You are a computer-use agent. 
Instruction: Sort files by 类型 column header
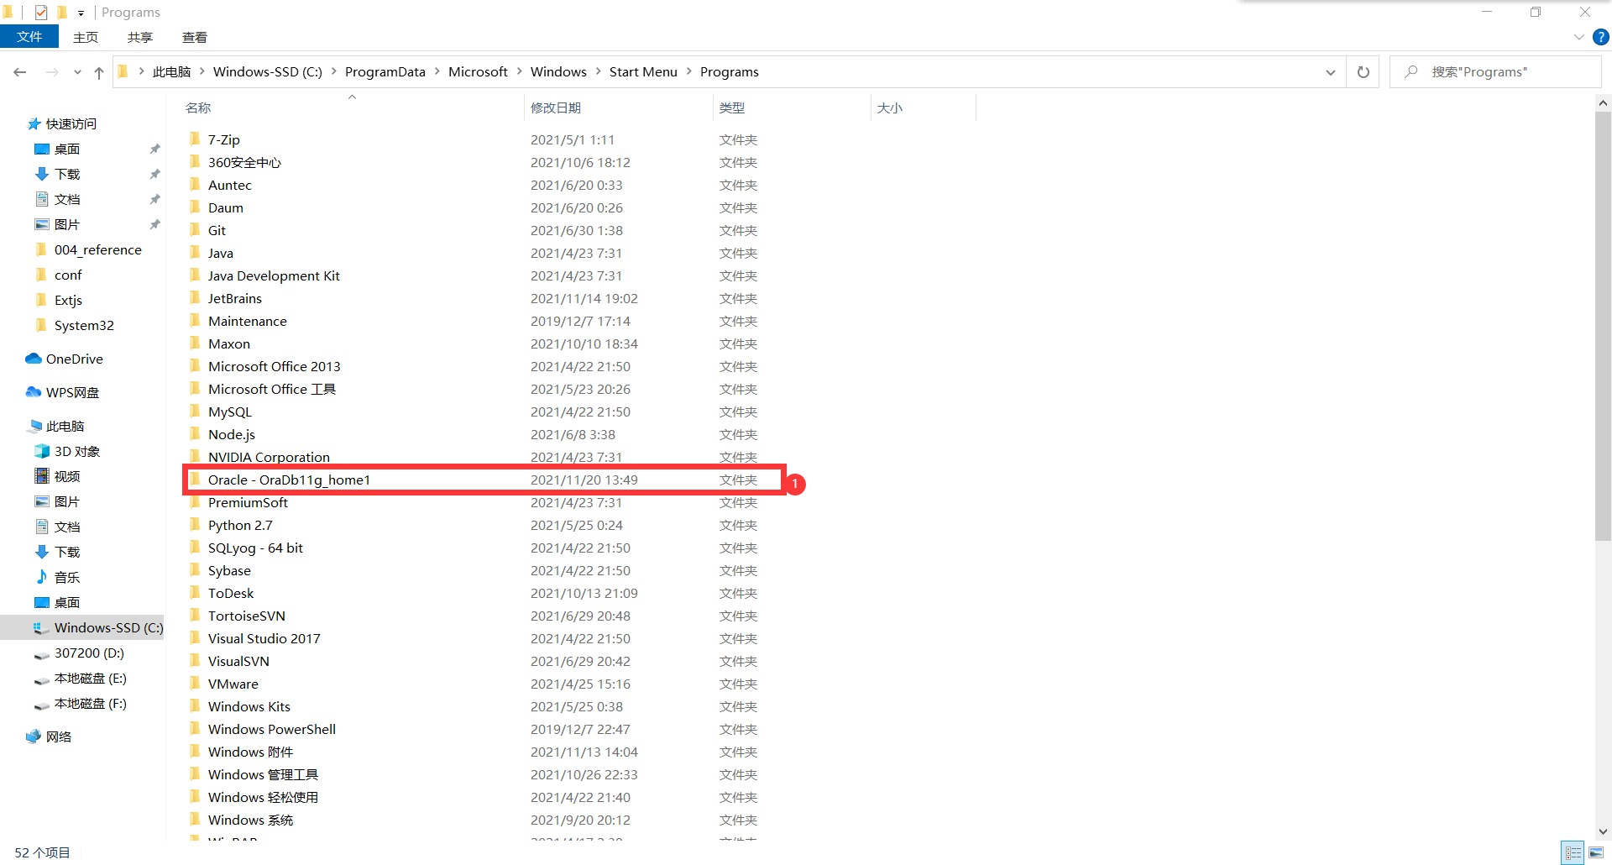tap(732, 107)
